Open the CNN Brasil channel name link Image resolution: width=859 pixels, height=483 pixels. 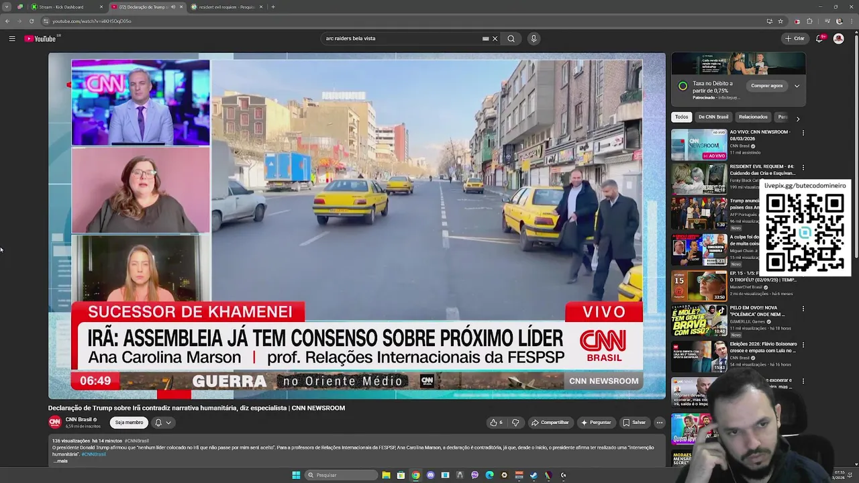point(79,419)
